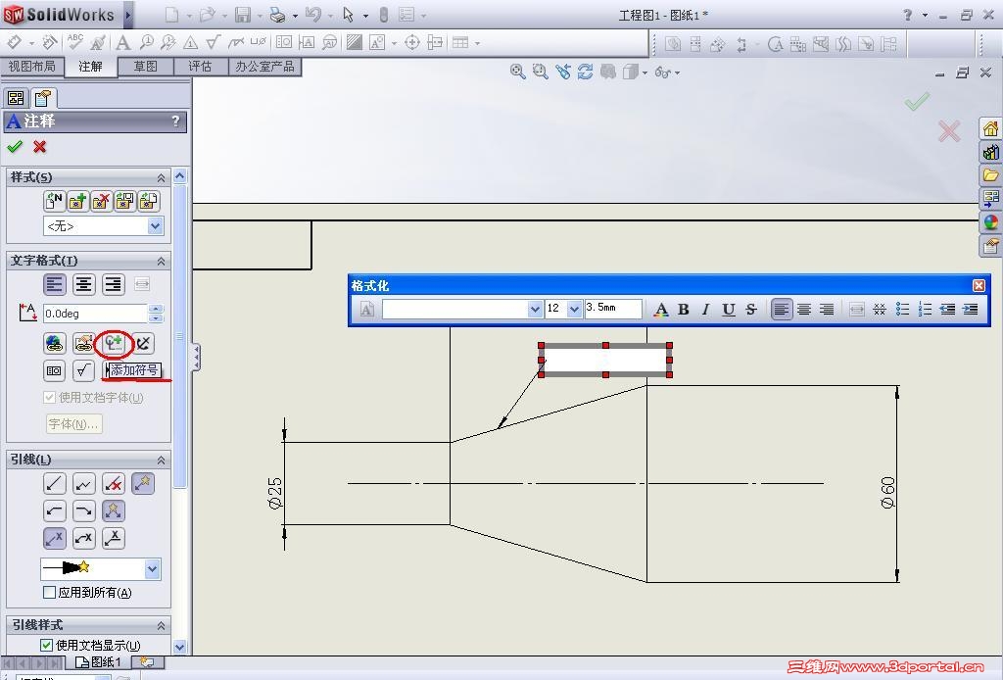This screenshot has height=680, width=1003.
Task: Click the print icon in title bar
Action: [x=277, y=15]
